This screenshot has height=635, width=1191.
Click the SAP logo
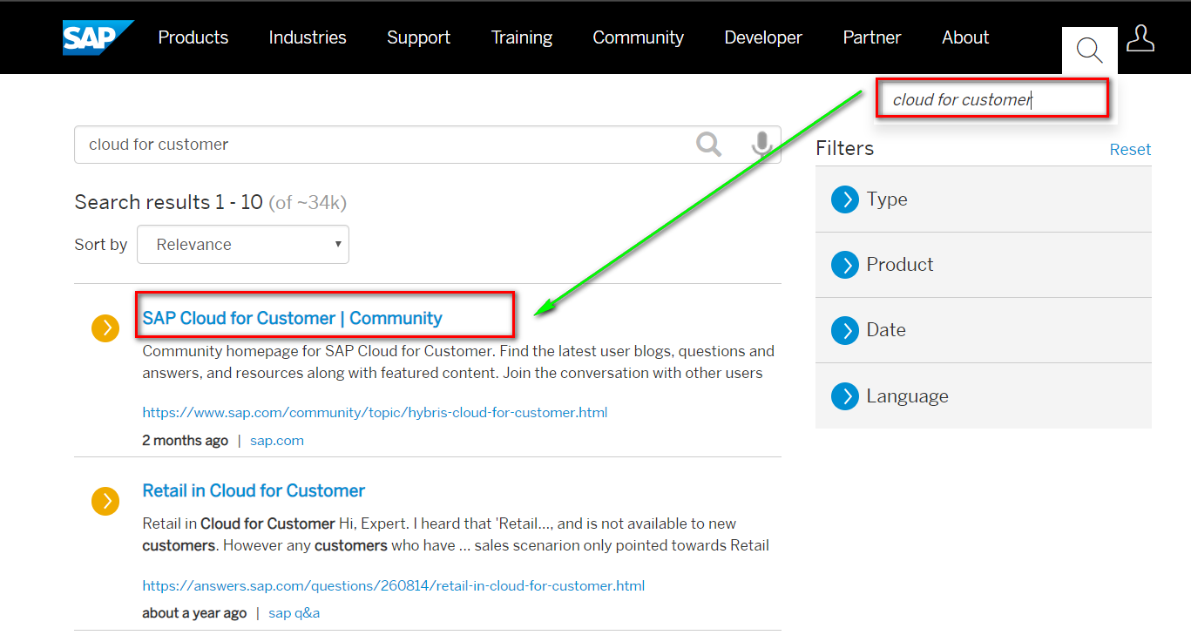[x=98, y=37]
